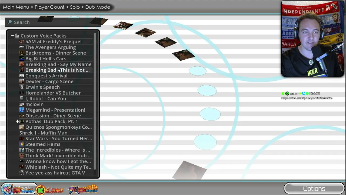Click the Think Mark! Invincible dub icon

coord(22,156)
